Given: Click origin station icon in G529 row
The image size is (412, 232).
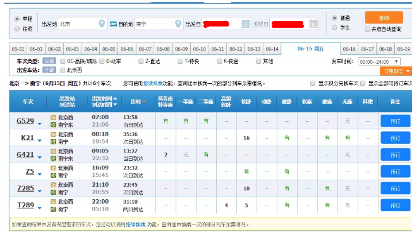Looking at the screenshot, I should point(53,117).
